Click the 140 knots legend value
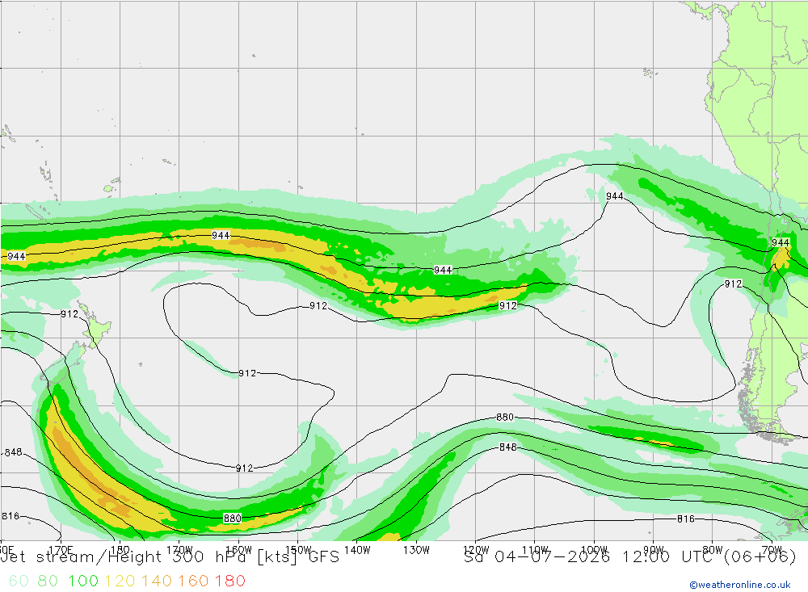Screen dimensions: 808x592 point(157,581)
